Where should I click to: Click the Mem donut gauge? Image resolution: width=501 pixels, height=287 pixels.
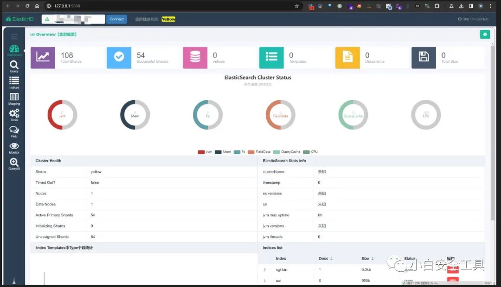135,115
